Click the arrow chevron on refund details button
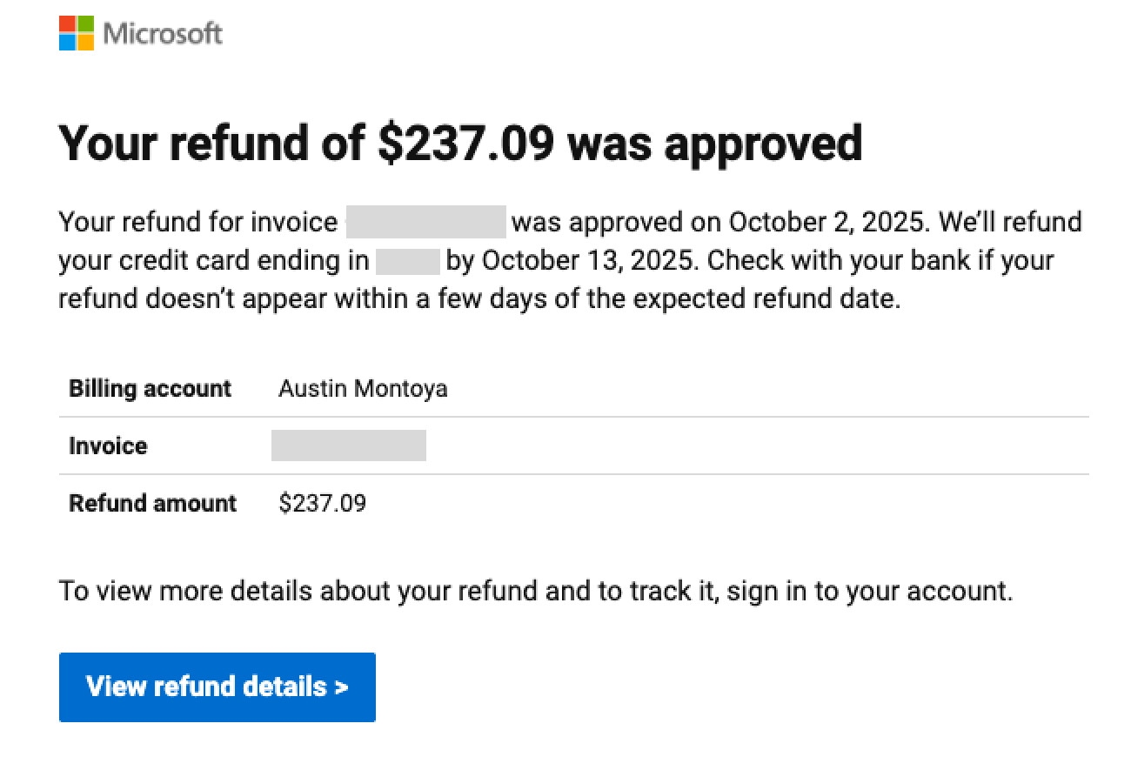 [342, 687]
